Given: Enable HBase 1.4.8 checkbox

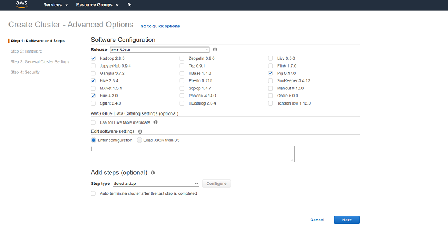Looking at the screenshot, I should pos(181,73).
